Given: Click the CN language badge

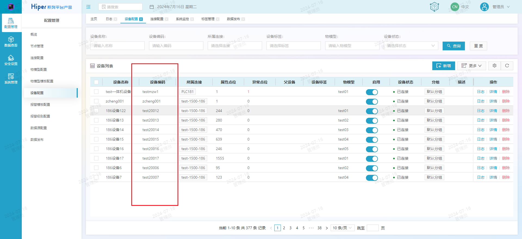Looking at the screenshot, I should 455,7.
